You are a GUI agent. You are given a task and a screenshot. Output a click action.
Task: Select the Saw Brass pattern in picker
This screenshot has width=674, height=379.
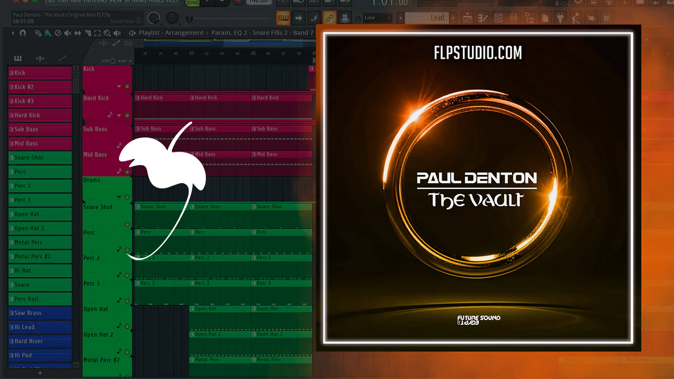click(x=40, y=313)
